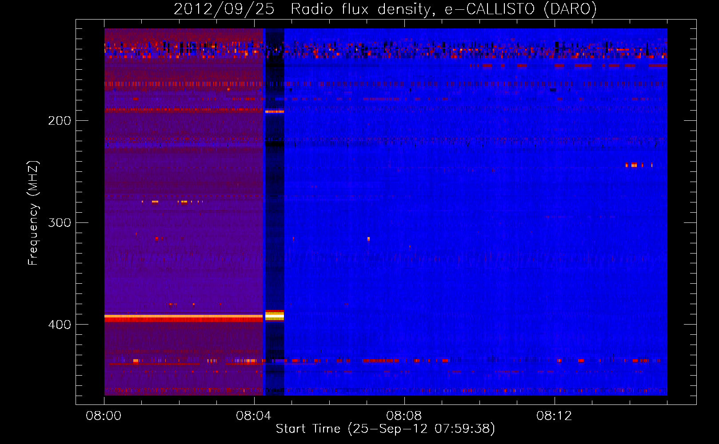This screenshot has height=444, width=719.
Task: Click the 'Start Time (25-Sep-12 07:59:38)' label
Action: point(385,429)
